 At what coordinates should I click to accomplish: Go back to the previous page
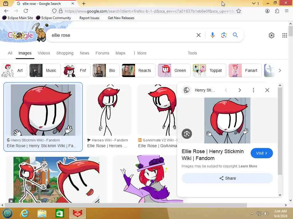point(6,11)
